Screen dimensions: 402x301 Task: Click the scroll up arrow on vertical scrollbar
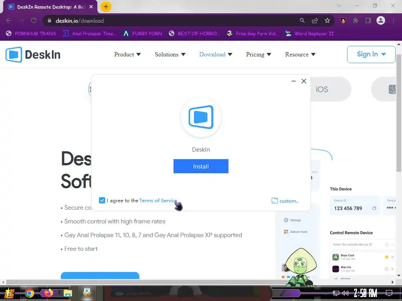pyautogui.click(x=399, y=44)
